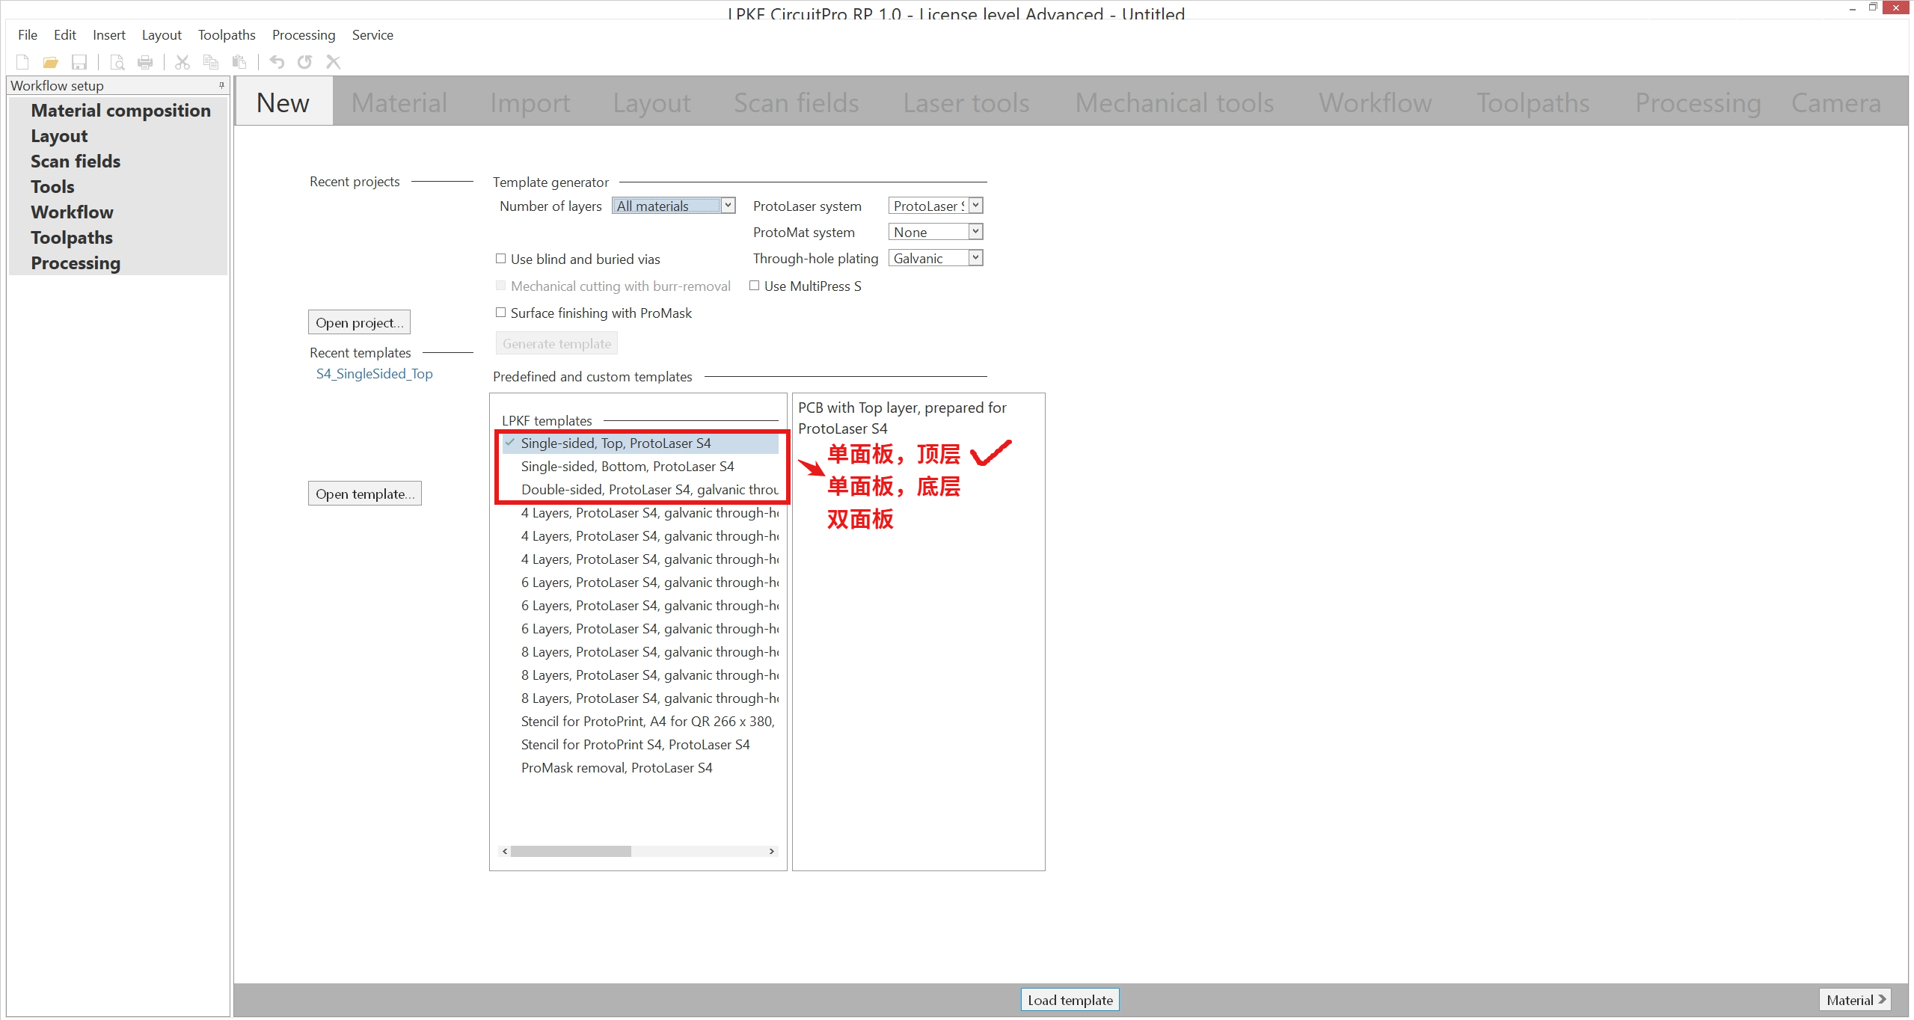
Task: Expand the Number of layers dropdown
Action: (728, 206)
